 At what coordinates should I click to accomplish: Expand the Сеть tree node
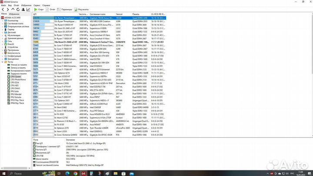click(x=3, y=41)
